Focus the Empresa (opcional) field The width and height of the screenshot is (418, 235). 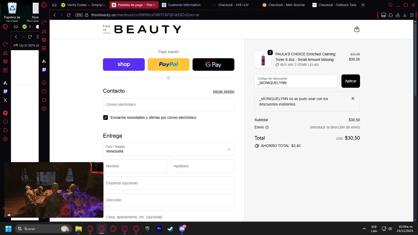169,183
